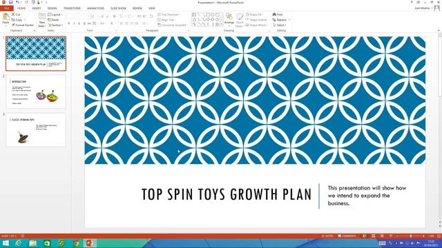The width and height of the screenshot is (442, 248).
Task: Start the Slide Show from the status bar
Action: point(391,236)
